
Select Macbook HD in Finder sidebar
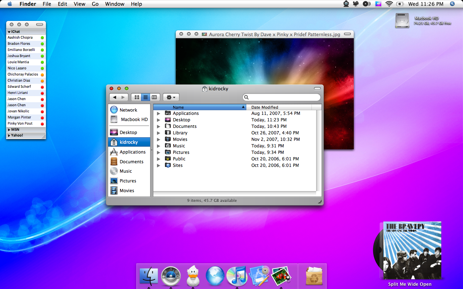click(x=129, y=119)
